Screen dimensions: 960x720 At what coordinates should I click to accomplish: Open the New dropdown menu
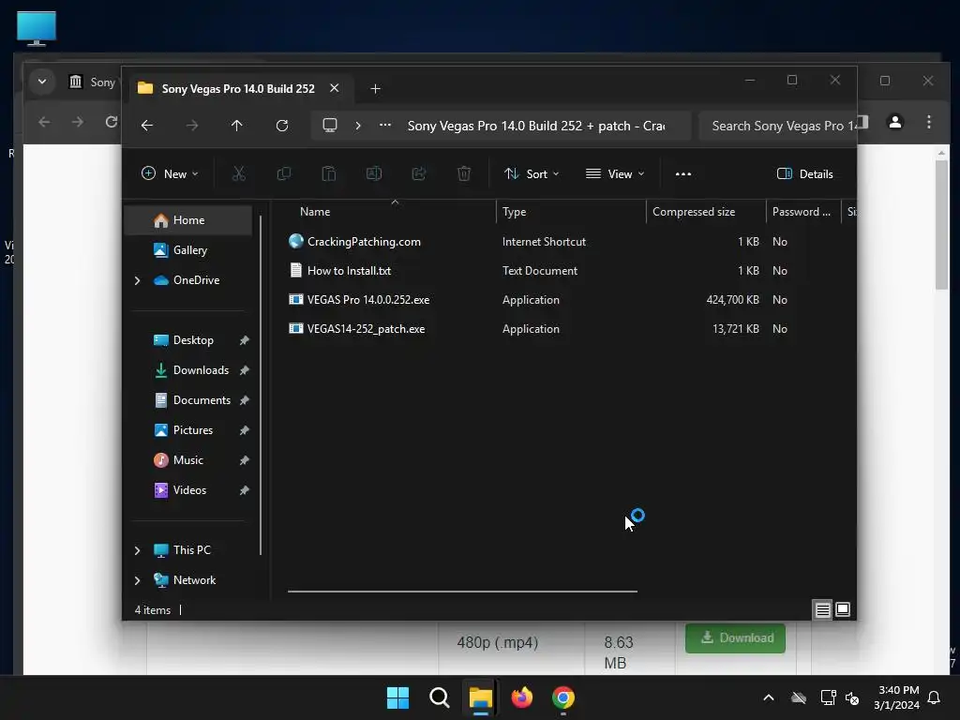pyautogui.click(x=170, y=173)
